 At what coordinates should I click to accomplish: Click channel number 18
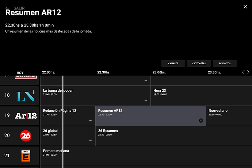(x=7, y=95)
